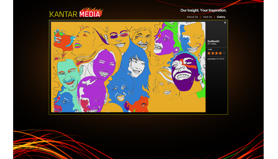
Task: Give a four-star vote
Action: pos(220,53)
